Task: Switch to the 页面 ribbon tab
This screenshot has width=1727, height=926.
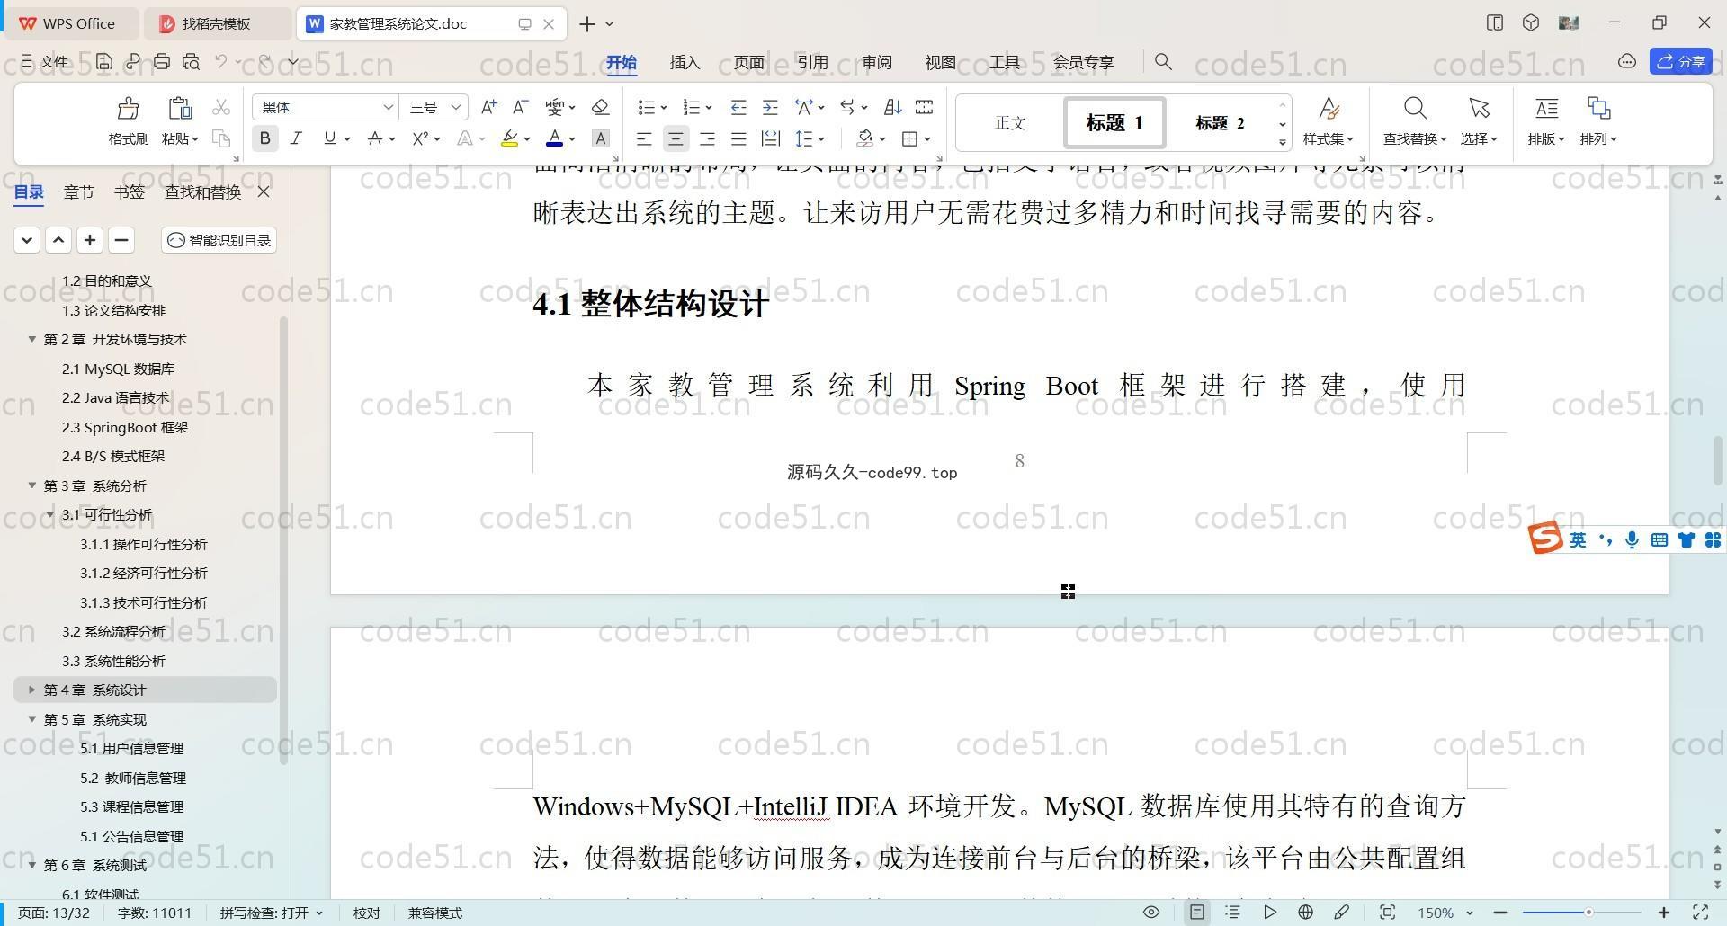Action: click(748, 62)
